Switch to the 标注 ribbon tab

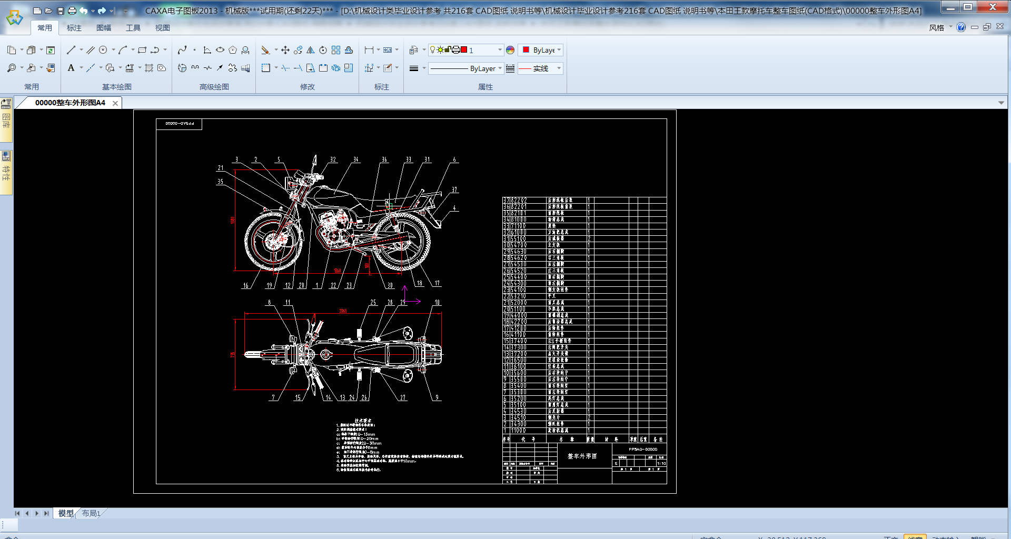coord(74,28)
